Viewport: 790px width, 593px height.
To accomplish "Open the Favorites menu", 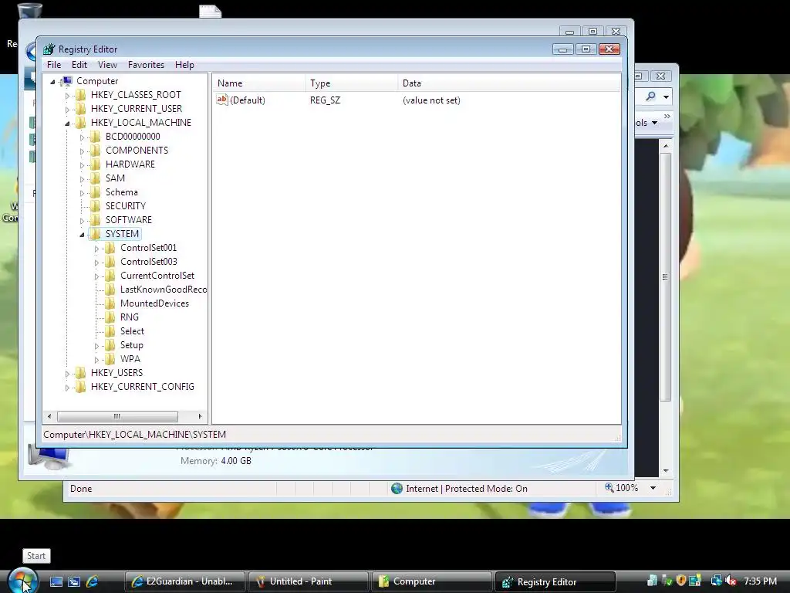I will point(146,65).
